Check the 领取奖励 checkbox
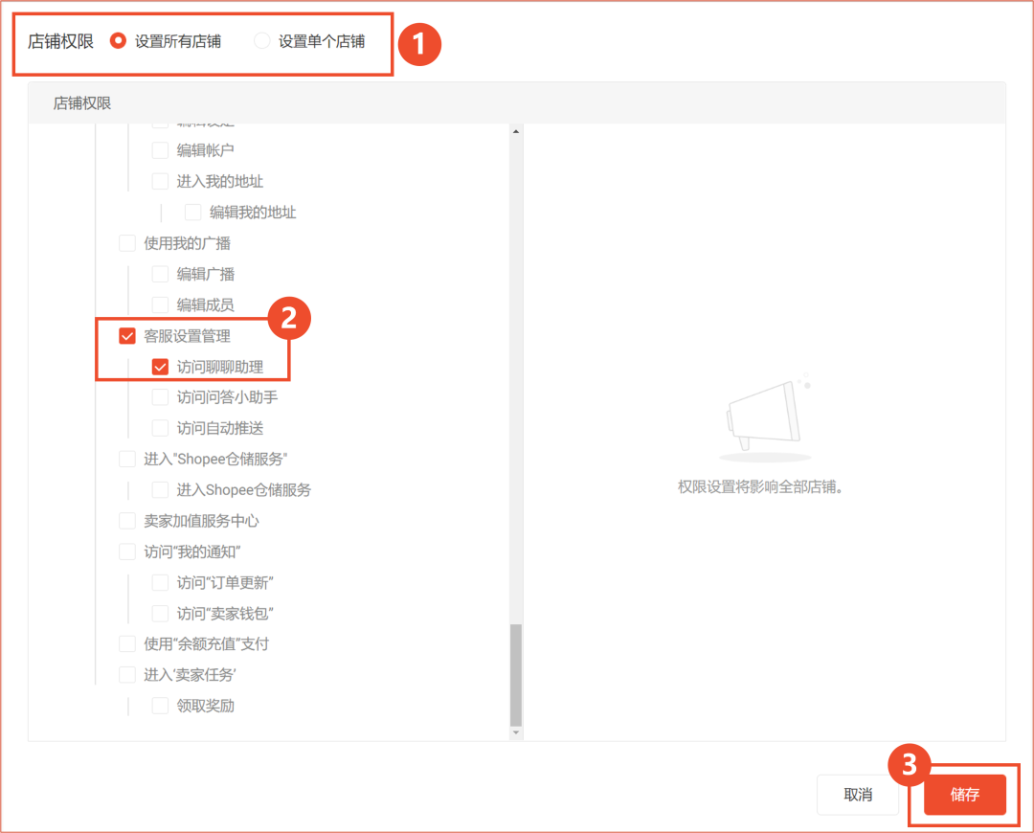 [x=161, y=706]
